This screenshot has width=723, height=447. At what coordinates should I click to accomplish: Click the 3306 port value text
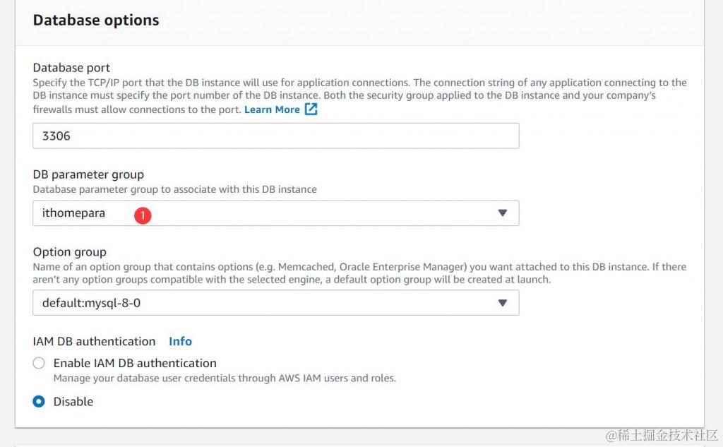click(56, 136)
